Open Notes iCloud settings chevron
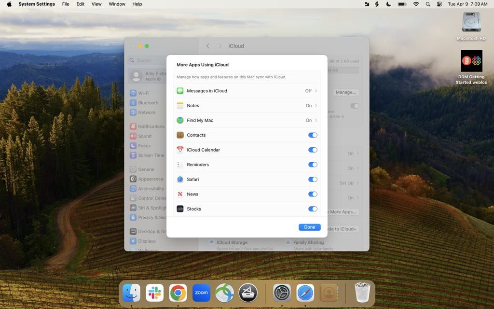494x309 pixels. [316, 106]
